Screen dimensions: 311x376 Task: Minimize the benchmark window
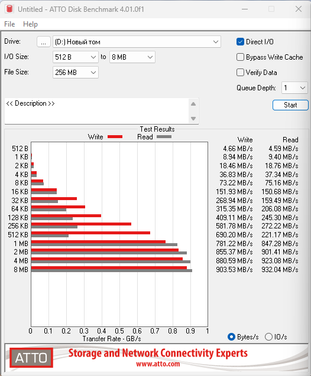point(245,9)
